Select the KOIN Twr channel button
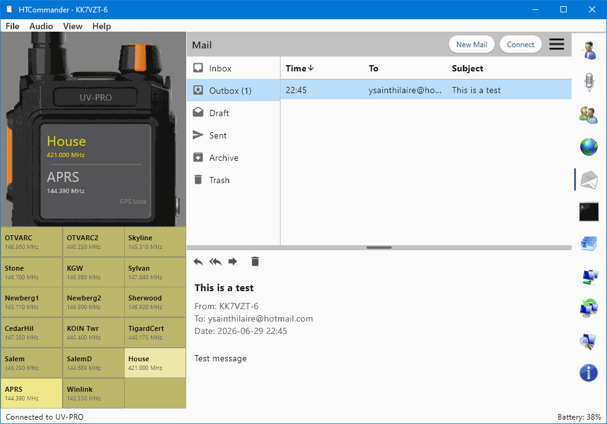 pos(93,333)
